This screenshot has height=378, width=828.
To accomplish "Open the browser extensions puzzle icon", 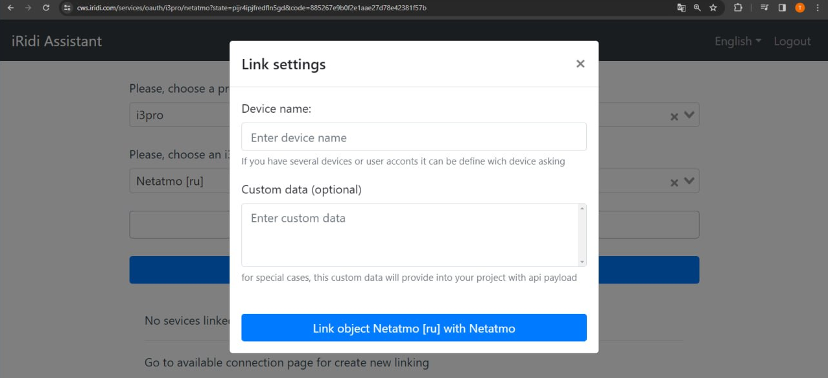I will point(738,8).
